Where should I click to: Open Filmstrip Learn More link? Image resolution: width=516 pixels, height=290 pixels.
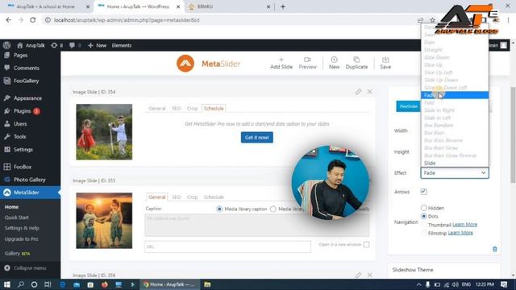pyautogui.click(x=460, y=233)
